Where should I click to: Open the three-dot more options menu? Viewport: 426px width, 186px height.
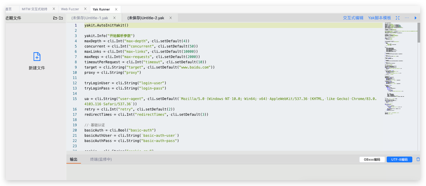407,18
